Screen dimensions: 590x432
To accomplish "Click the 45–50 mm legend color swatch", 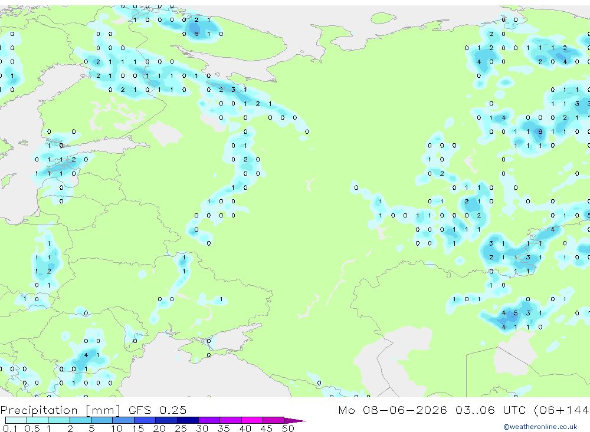I will (x=274, y=420).
